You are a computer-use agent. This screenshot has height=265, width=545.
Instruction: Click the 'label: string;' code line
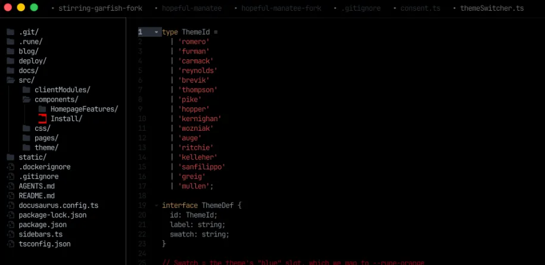coord(197,225)
